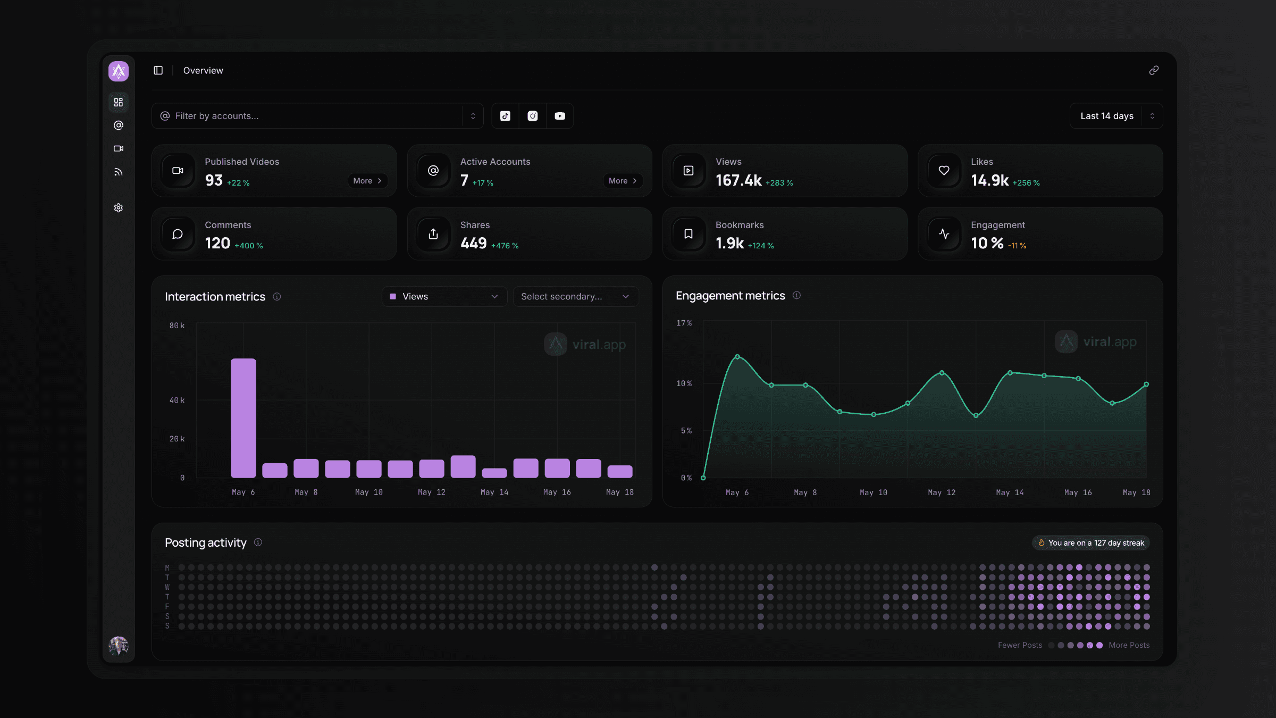
Task: Click info icon next to Engagement metrics
Action: (x=796, y=296)
